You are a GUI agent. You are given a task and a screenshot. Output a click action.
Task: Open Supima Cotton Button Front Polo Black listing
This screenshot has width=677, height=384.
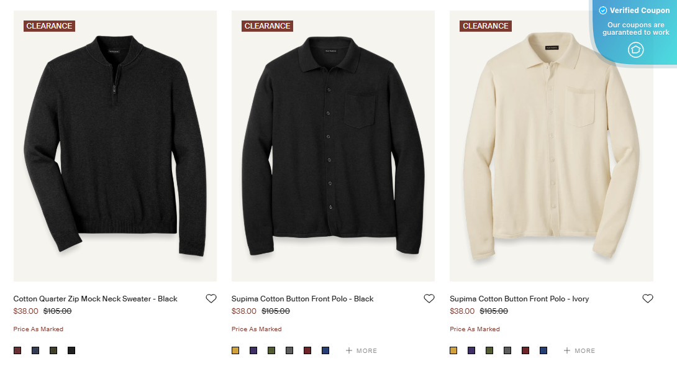pos(302,298)
